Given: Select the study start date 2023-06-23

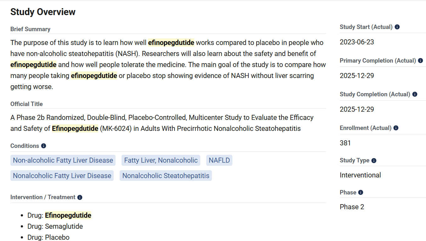Looking at the screenshot, I should [x=357, y=42].
